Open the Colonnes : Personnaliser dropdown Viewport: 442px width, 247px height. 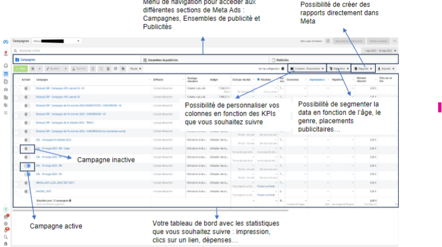(x=307, y=68)
